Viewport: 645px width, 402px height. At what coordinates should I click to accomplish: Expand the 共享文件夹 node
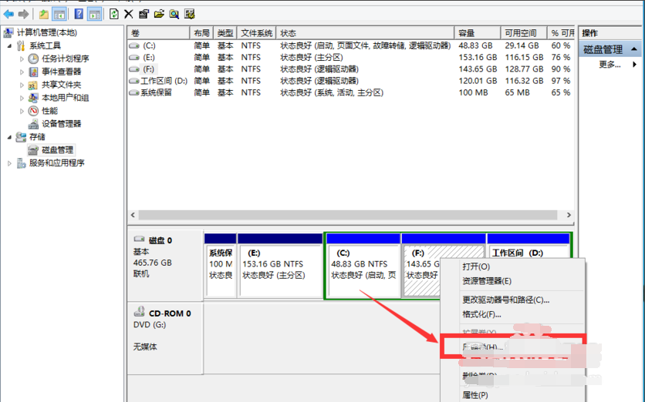[22, 85]
